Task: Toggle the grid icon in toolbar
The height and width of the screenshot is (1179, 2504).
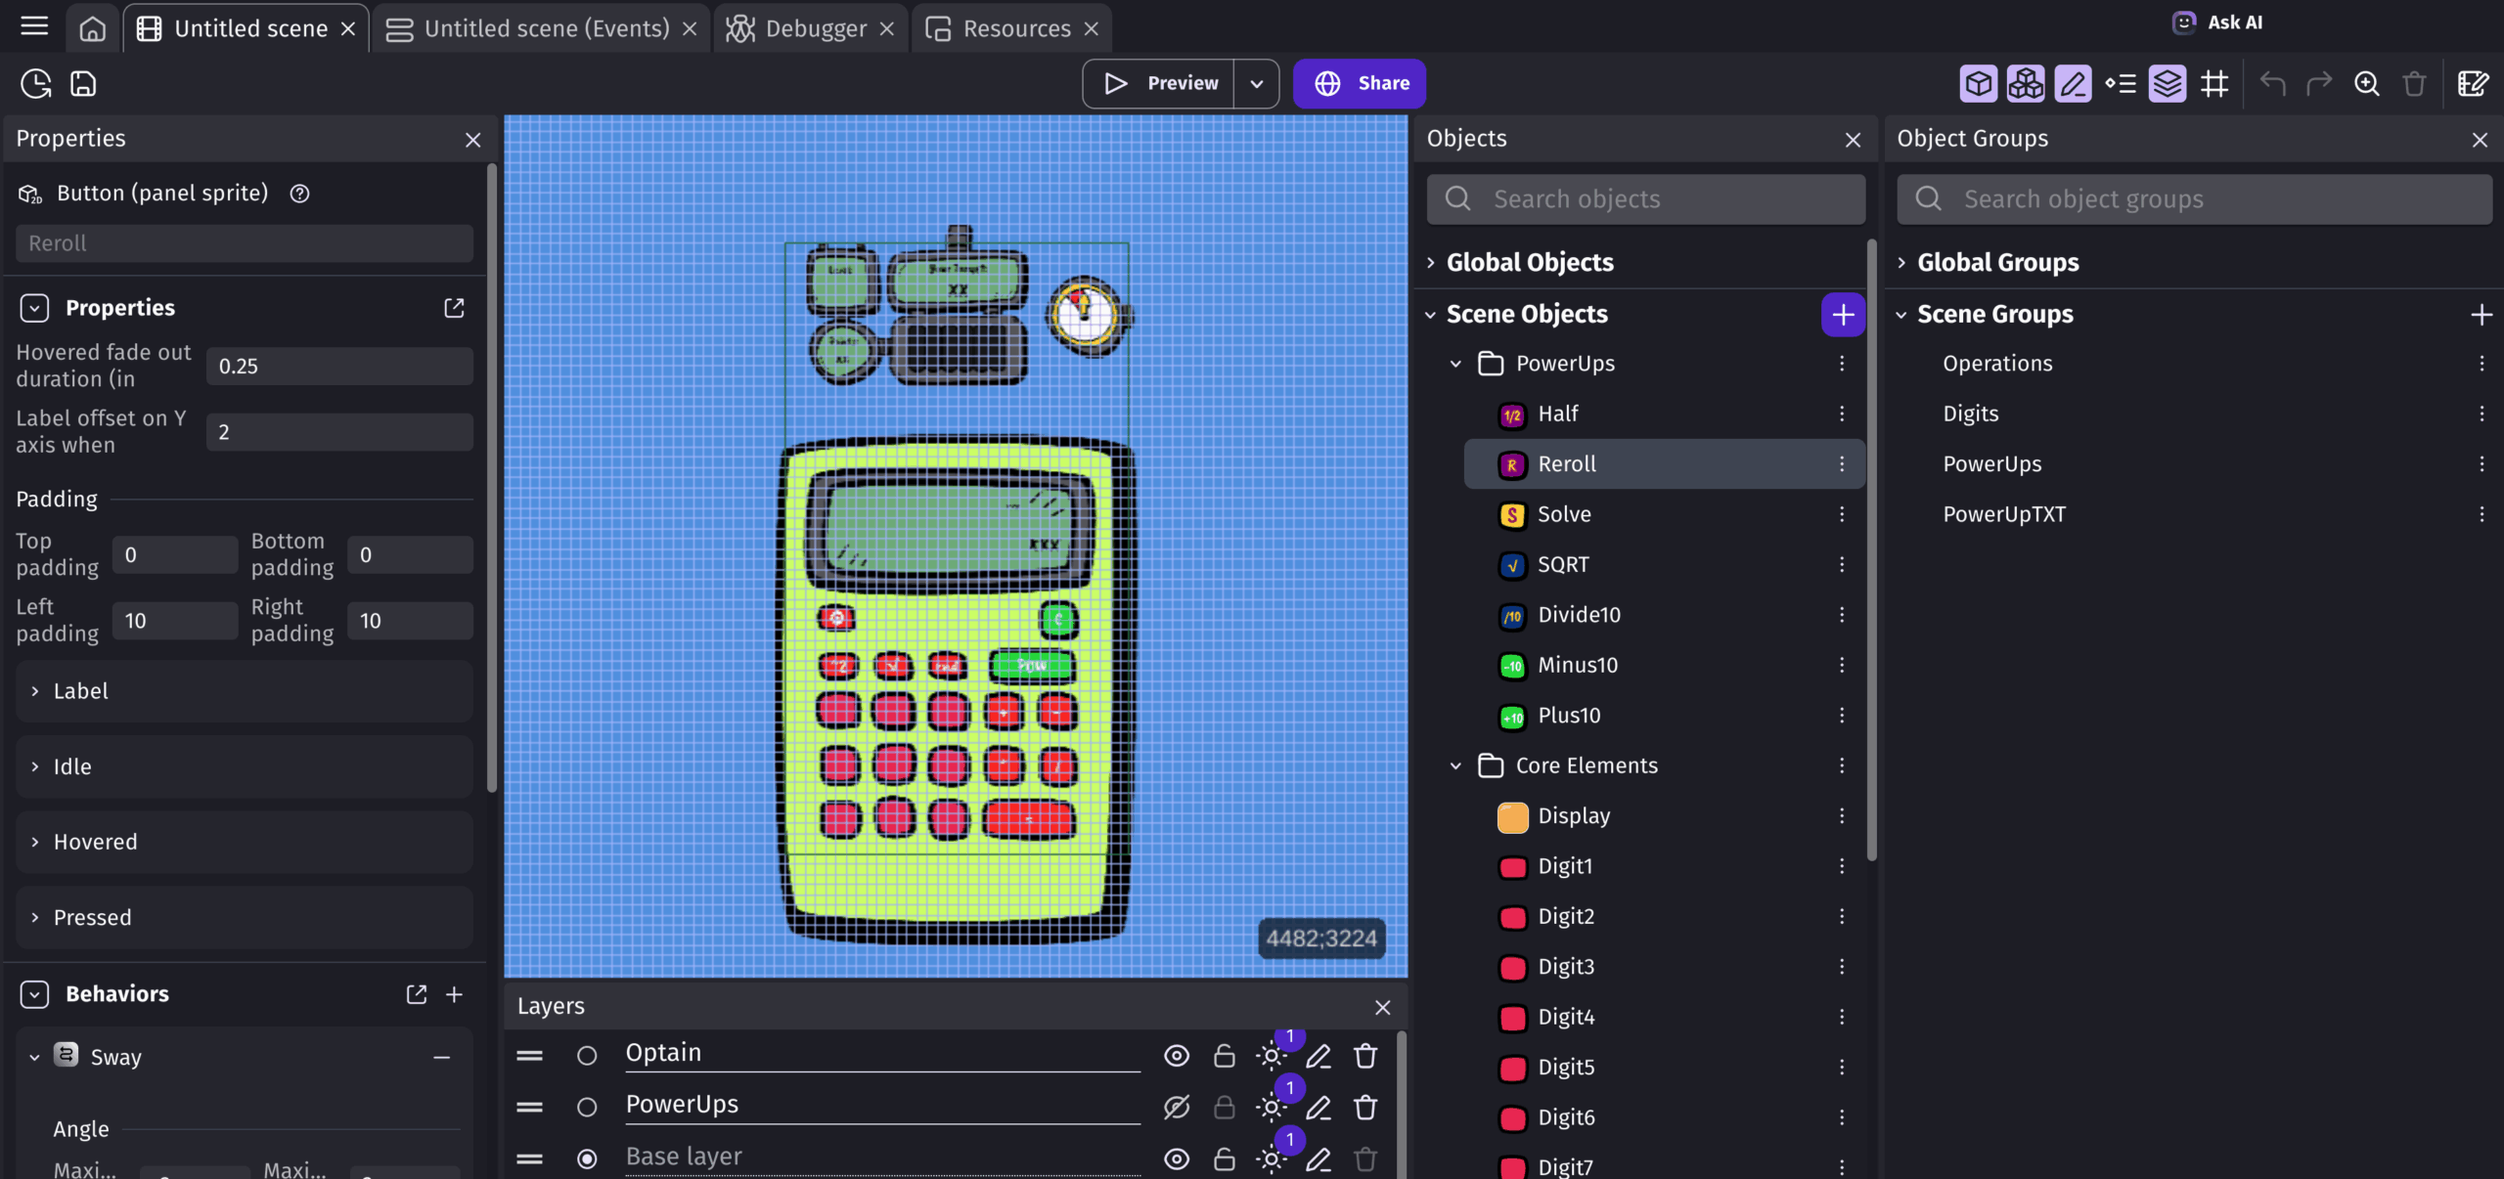Action: pos(2213,84)
